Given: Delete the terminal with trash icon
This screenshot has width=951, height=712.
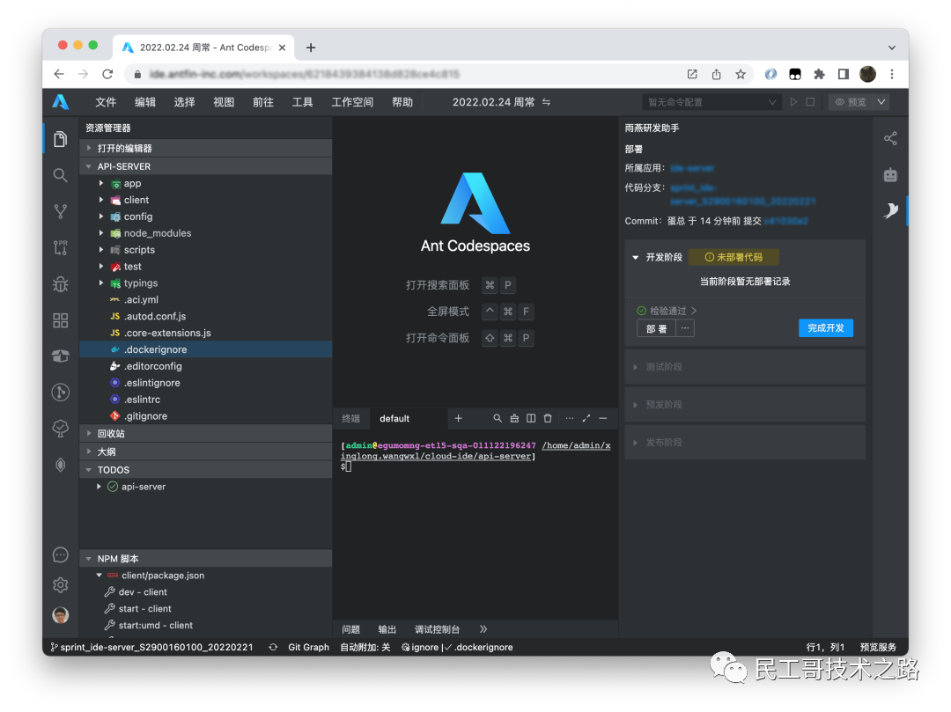Looking at the screenshot, I should point(548,418).
